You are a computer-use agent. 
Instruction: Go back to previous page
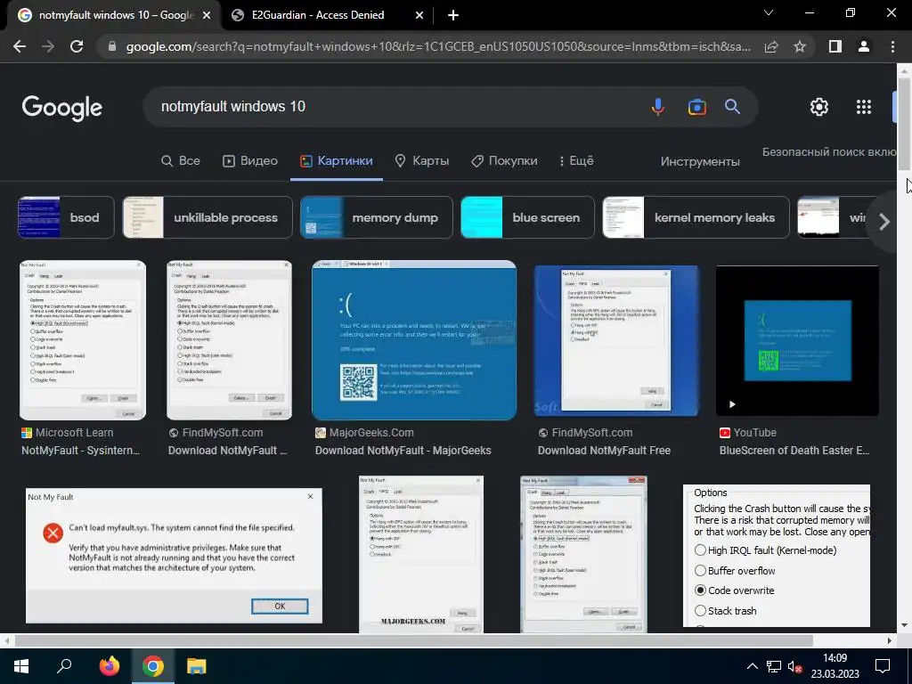tap(20, 46)
